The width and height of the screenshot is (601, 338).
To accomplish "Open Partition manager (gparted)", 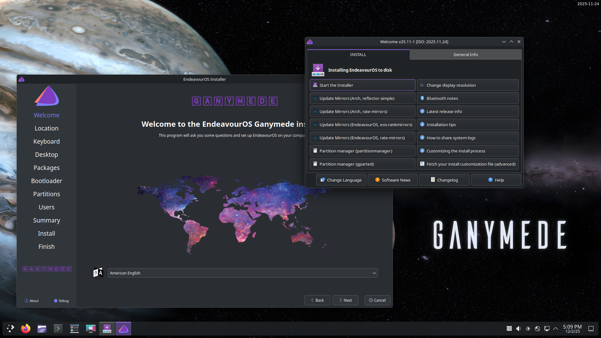I will coord(362,164).
